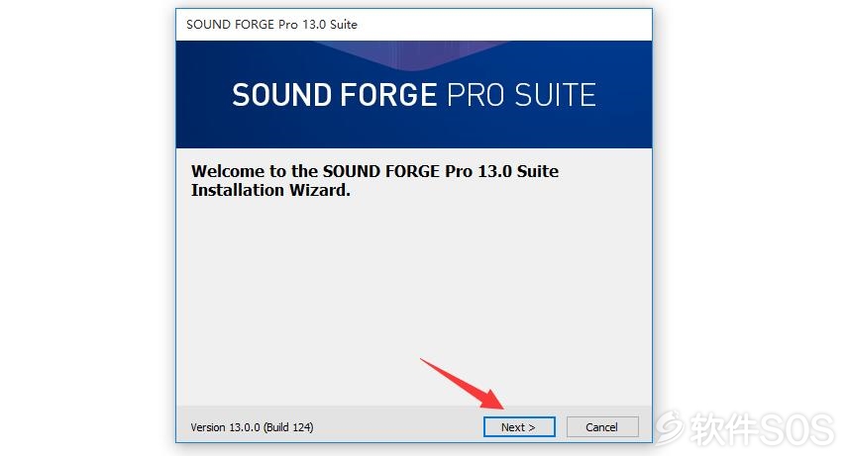This screenshot has height=456, width=848.
Task: Cancel the installation wizard
Action: tap(602, 427)
